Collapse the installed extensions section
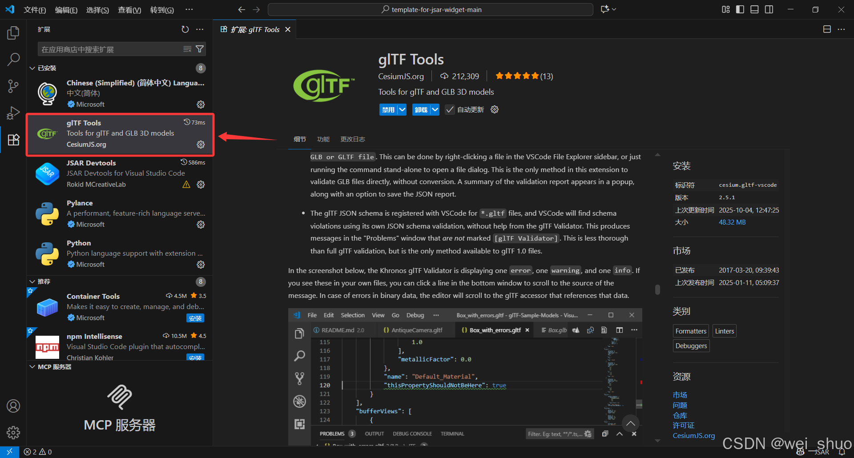The height and width of the screenshot is (458, 854). (x=32, y=68)
